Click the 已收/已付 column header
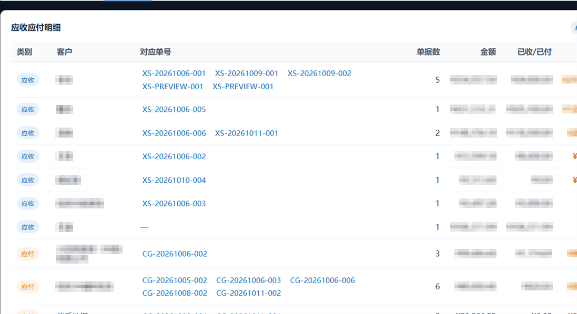Screen dimensions: 577x314 tap(534, 52)
